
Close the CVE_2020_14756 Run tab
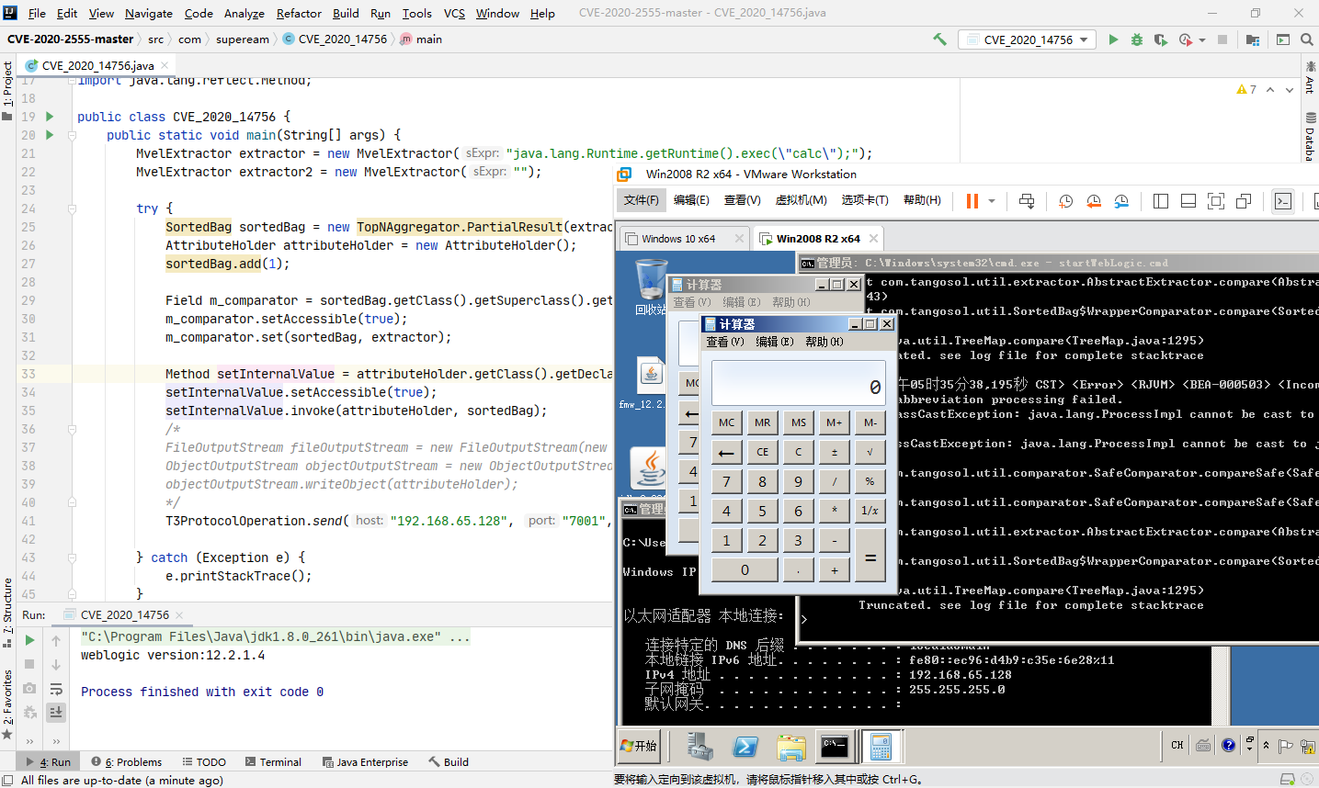179,615
